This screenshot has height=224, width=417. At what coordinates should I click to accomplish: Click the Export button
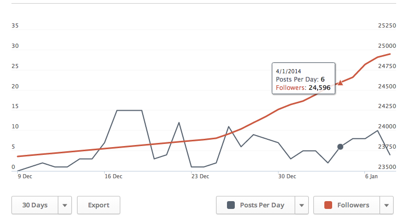(x=99, y=205)
